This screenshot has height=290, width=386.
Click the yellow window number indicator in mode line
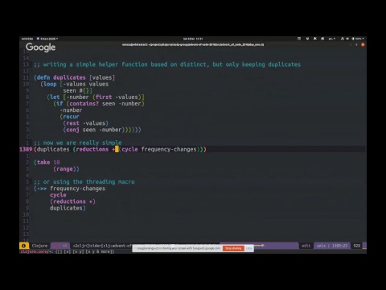23,246
